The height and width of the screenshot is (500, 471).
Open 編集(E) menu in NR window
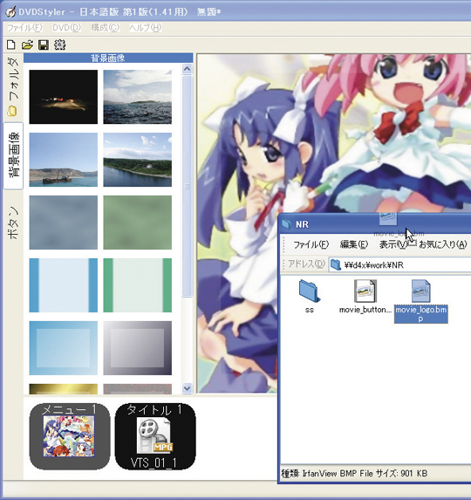pyautogui.click(x=354, y=244)
